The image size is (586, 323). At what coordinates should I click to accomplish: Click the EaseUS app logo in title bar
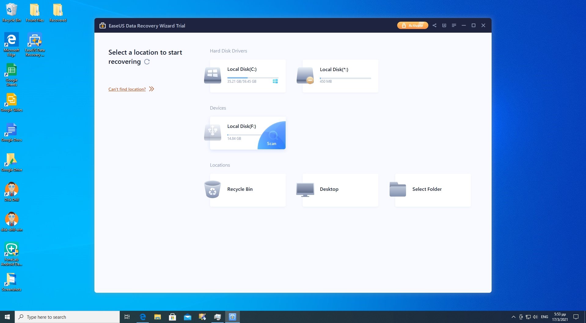pyautogui.click(x=103, y=25)
